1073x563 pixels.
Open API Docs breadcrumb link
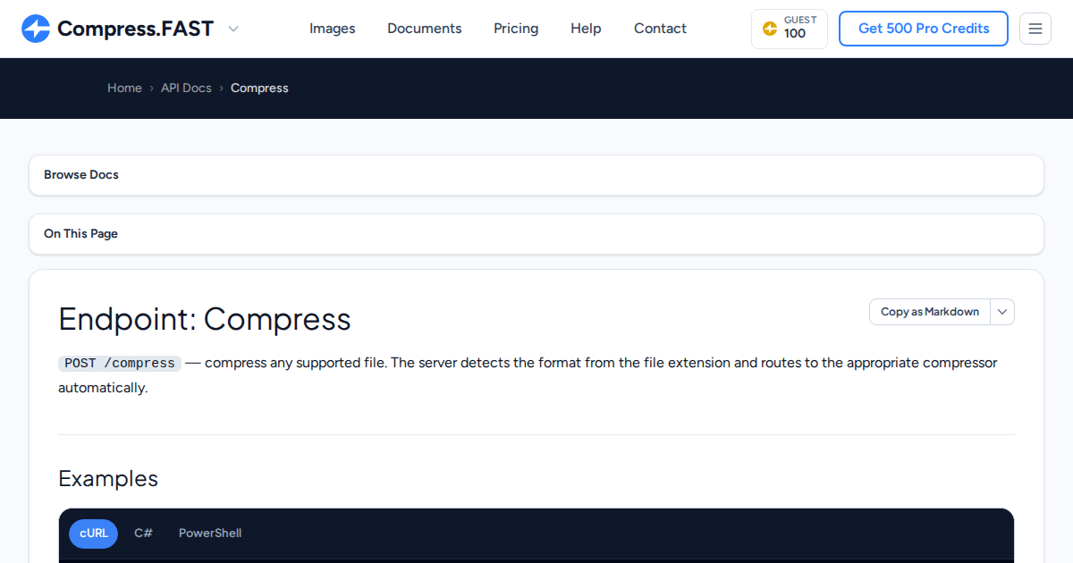click(186, 88)
